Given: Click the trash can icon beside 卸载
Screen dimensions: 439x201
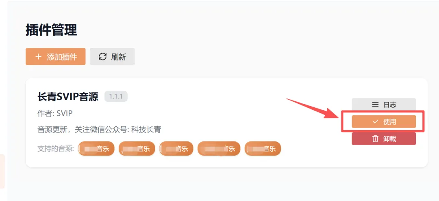Looking at the screenshot, I should pyautogui.click(x=375, y=139).
